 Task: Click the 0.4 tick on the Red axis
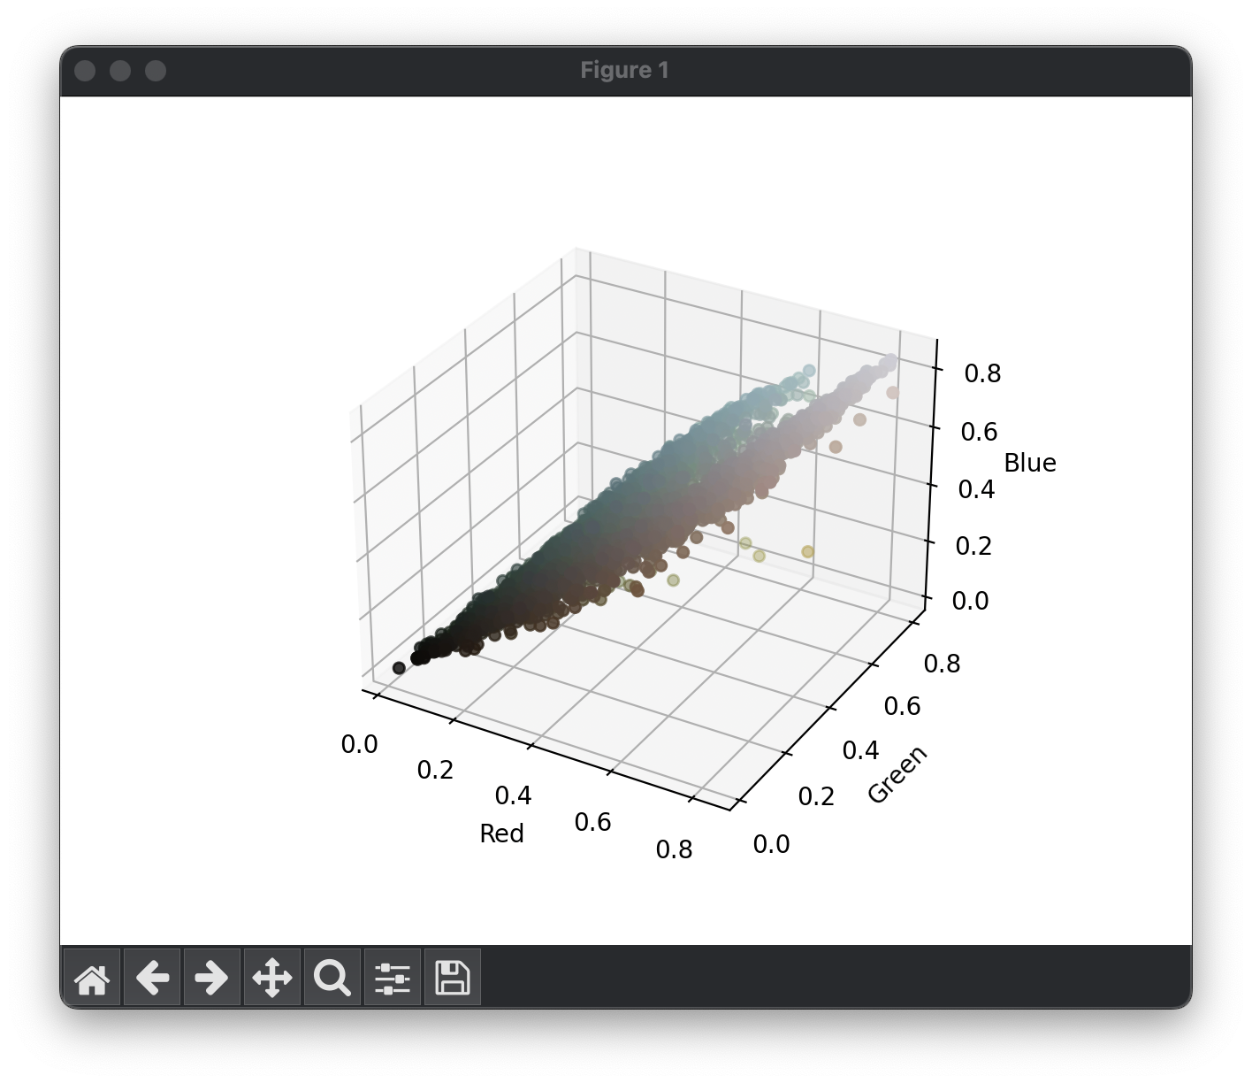point(513,795)
